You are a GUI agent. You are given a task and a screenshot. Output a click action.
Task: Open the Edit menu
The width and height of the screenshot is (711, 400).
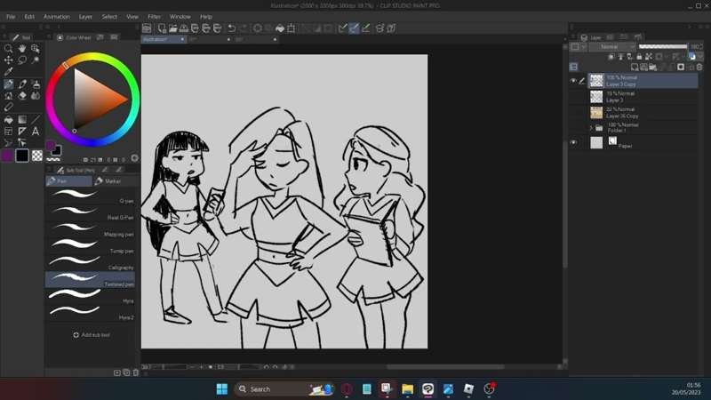pyautogui.click(x=29, y=17)
